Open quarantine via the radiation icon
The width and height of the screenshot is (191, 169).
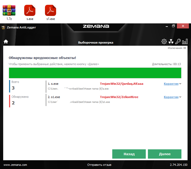click(171, 41)
